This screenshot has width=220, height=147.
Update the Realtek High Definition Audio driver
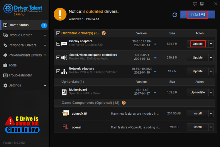point(197,58)
